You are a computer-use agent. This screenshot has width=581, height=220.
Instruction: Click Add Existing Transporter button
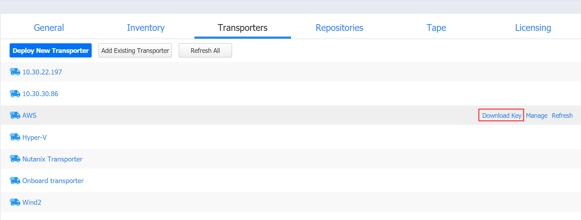point(135,50)
